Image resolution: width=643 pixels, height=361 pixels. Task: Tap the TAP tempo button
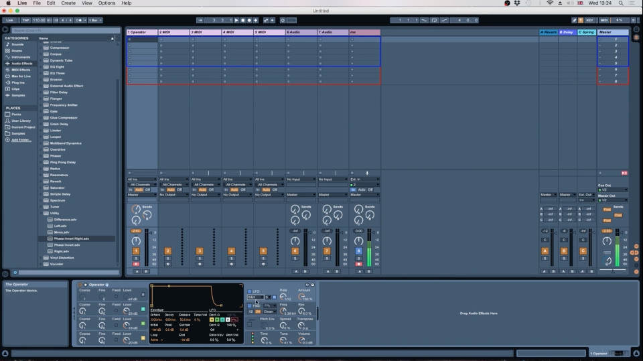pos(26,20)
